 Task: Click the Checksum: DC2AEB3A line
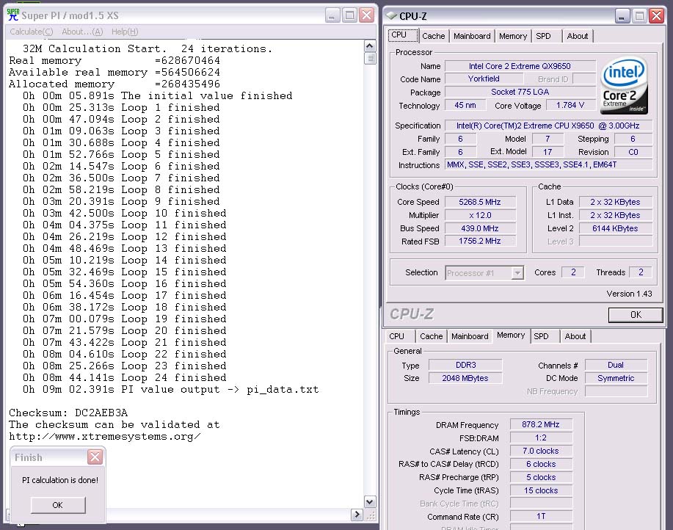(x=68, y=413)
